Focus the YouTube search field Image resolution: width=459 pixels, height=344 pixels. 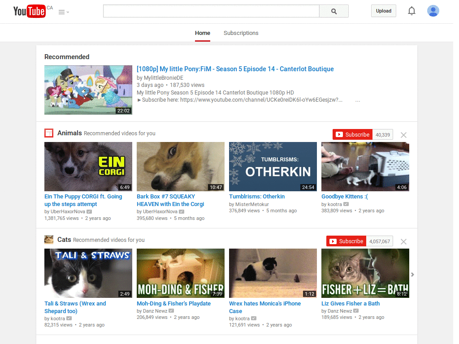coord(211,11)
